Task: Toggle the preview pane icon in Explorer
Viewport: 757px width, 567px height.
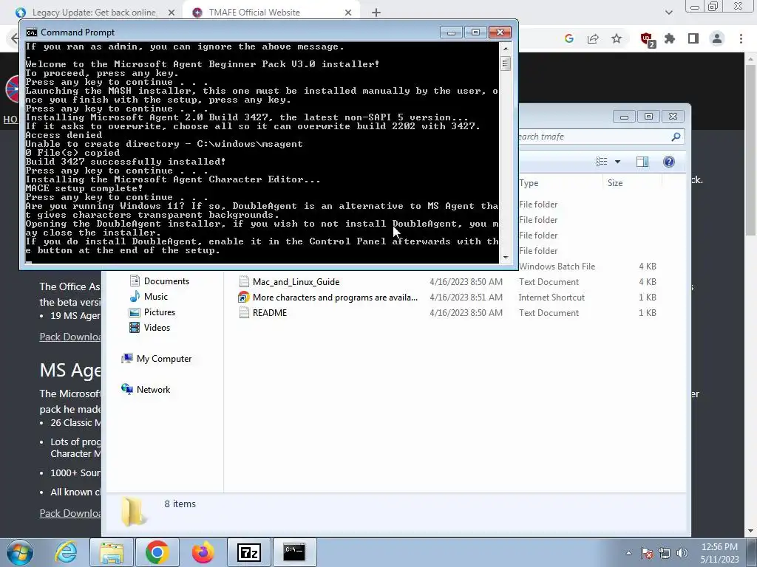Action: 642,162
